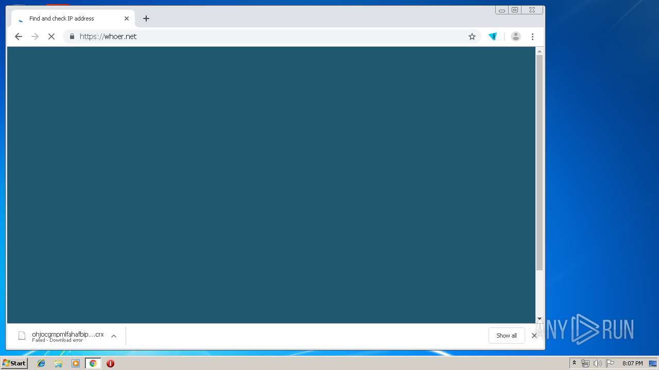Open the red Opera icon in taskbar

click(x=110, y=363)
